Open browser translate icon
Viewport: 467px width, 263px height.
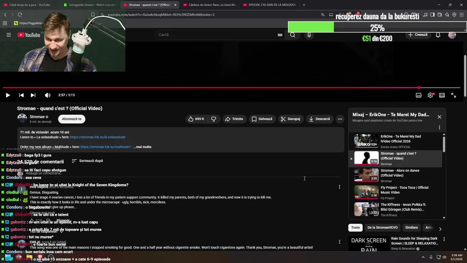[x=323, y=15]
